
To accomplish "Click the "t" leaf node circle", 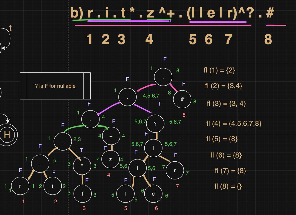I will [83, 194].
